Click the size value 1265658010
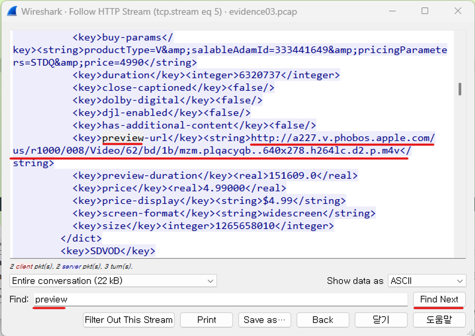Image resolution: width=475 pixels, height=336 pixels. [x=245, y=226]
